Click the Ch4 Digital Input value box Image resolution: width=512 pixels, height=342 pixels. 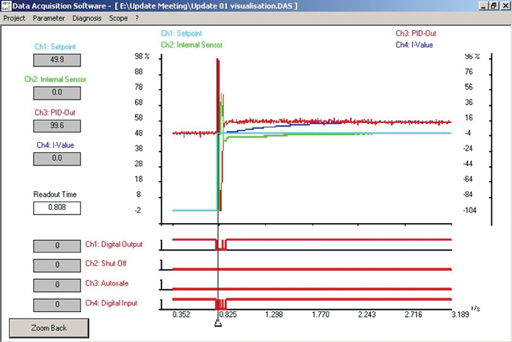[57, 304]
